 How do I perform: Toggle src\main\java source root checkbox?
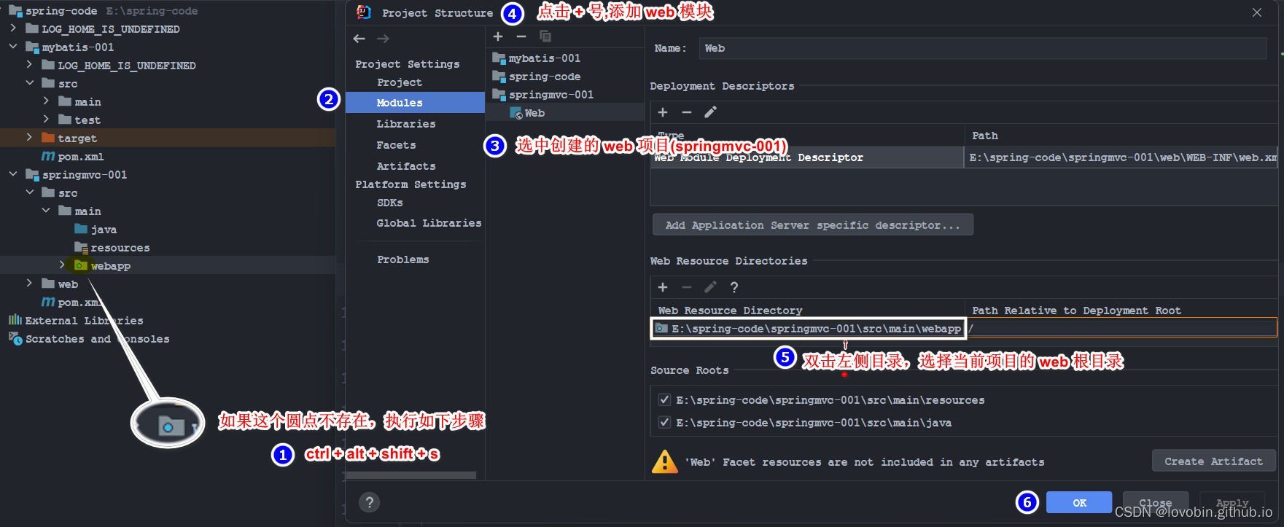(664, 422)
